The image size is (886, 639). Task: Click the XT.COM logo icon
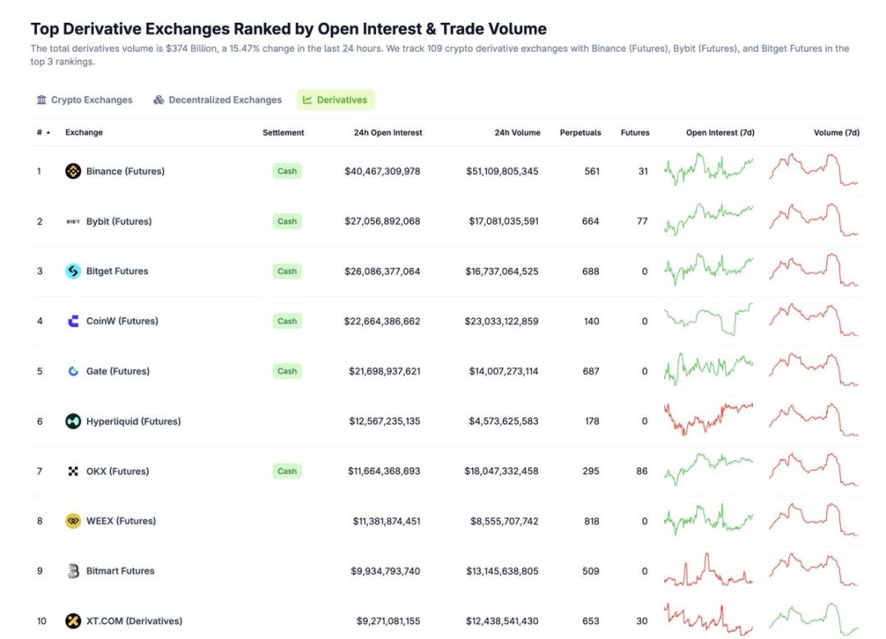(73, 621)
